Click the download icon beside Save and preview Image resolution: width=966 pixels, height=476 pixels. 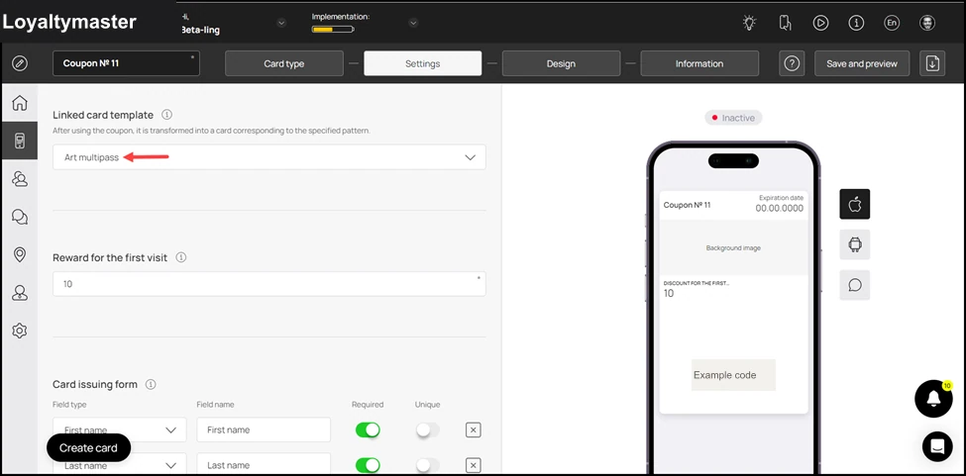point(932,63)
